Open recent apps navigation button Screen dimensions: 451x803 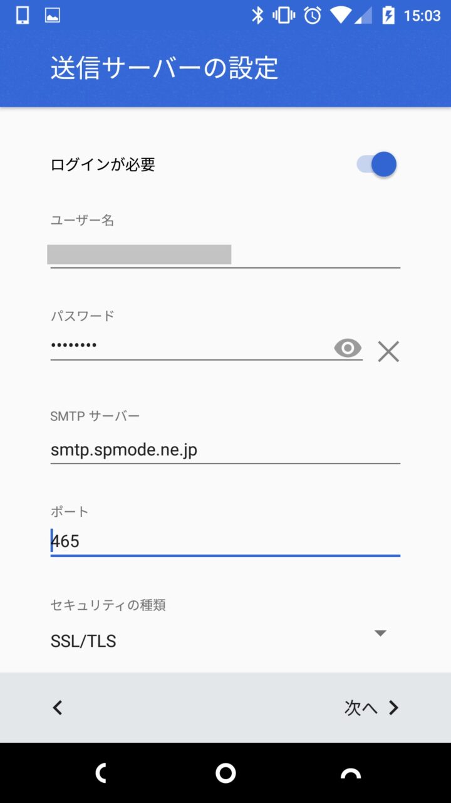(x=351, y=774)
